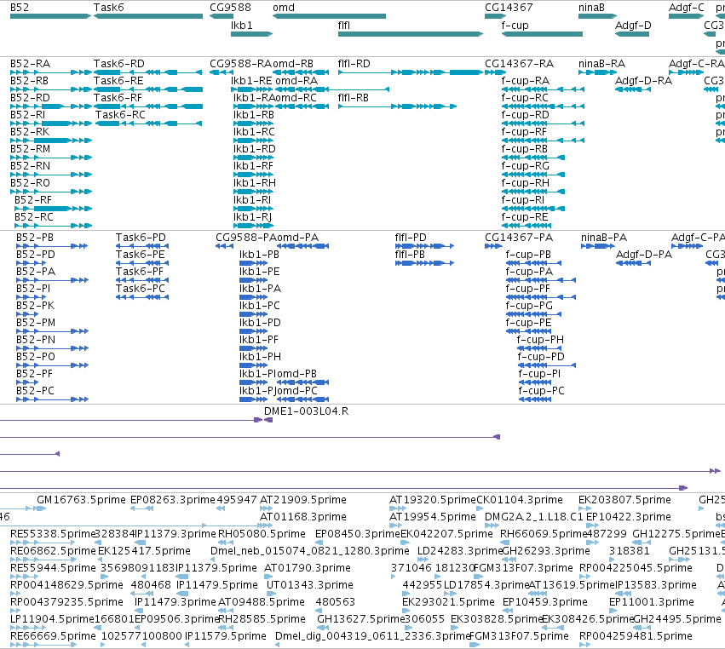Select protein f-cup-PH
This screenshot has height=649, width=725.
click(x=540, y=340)
